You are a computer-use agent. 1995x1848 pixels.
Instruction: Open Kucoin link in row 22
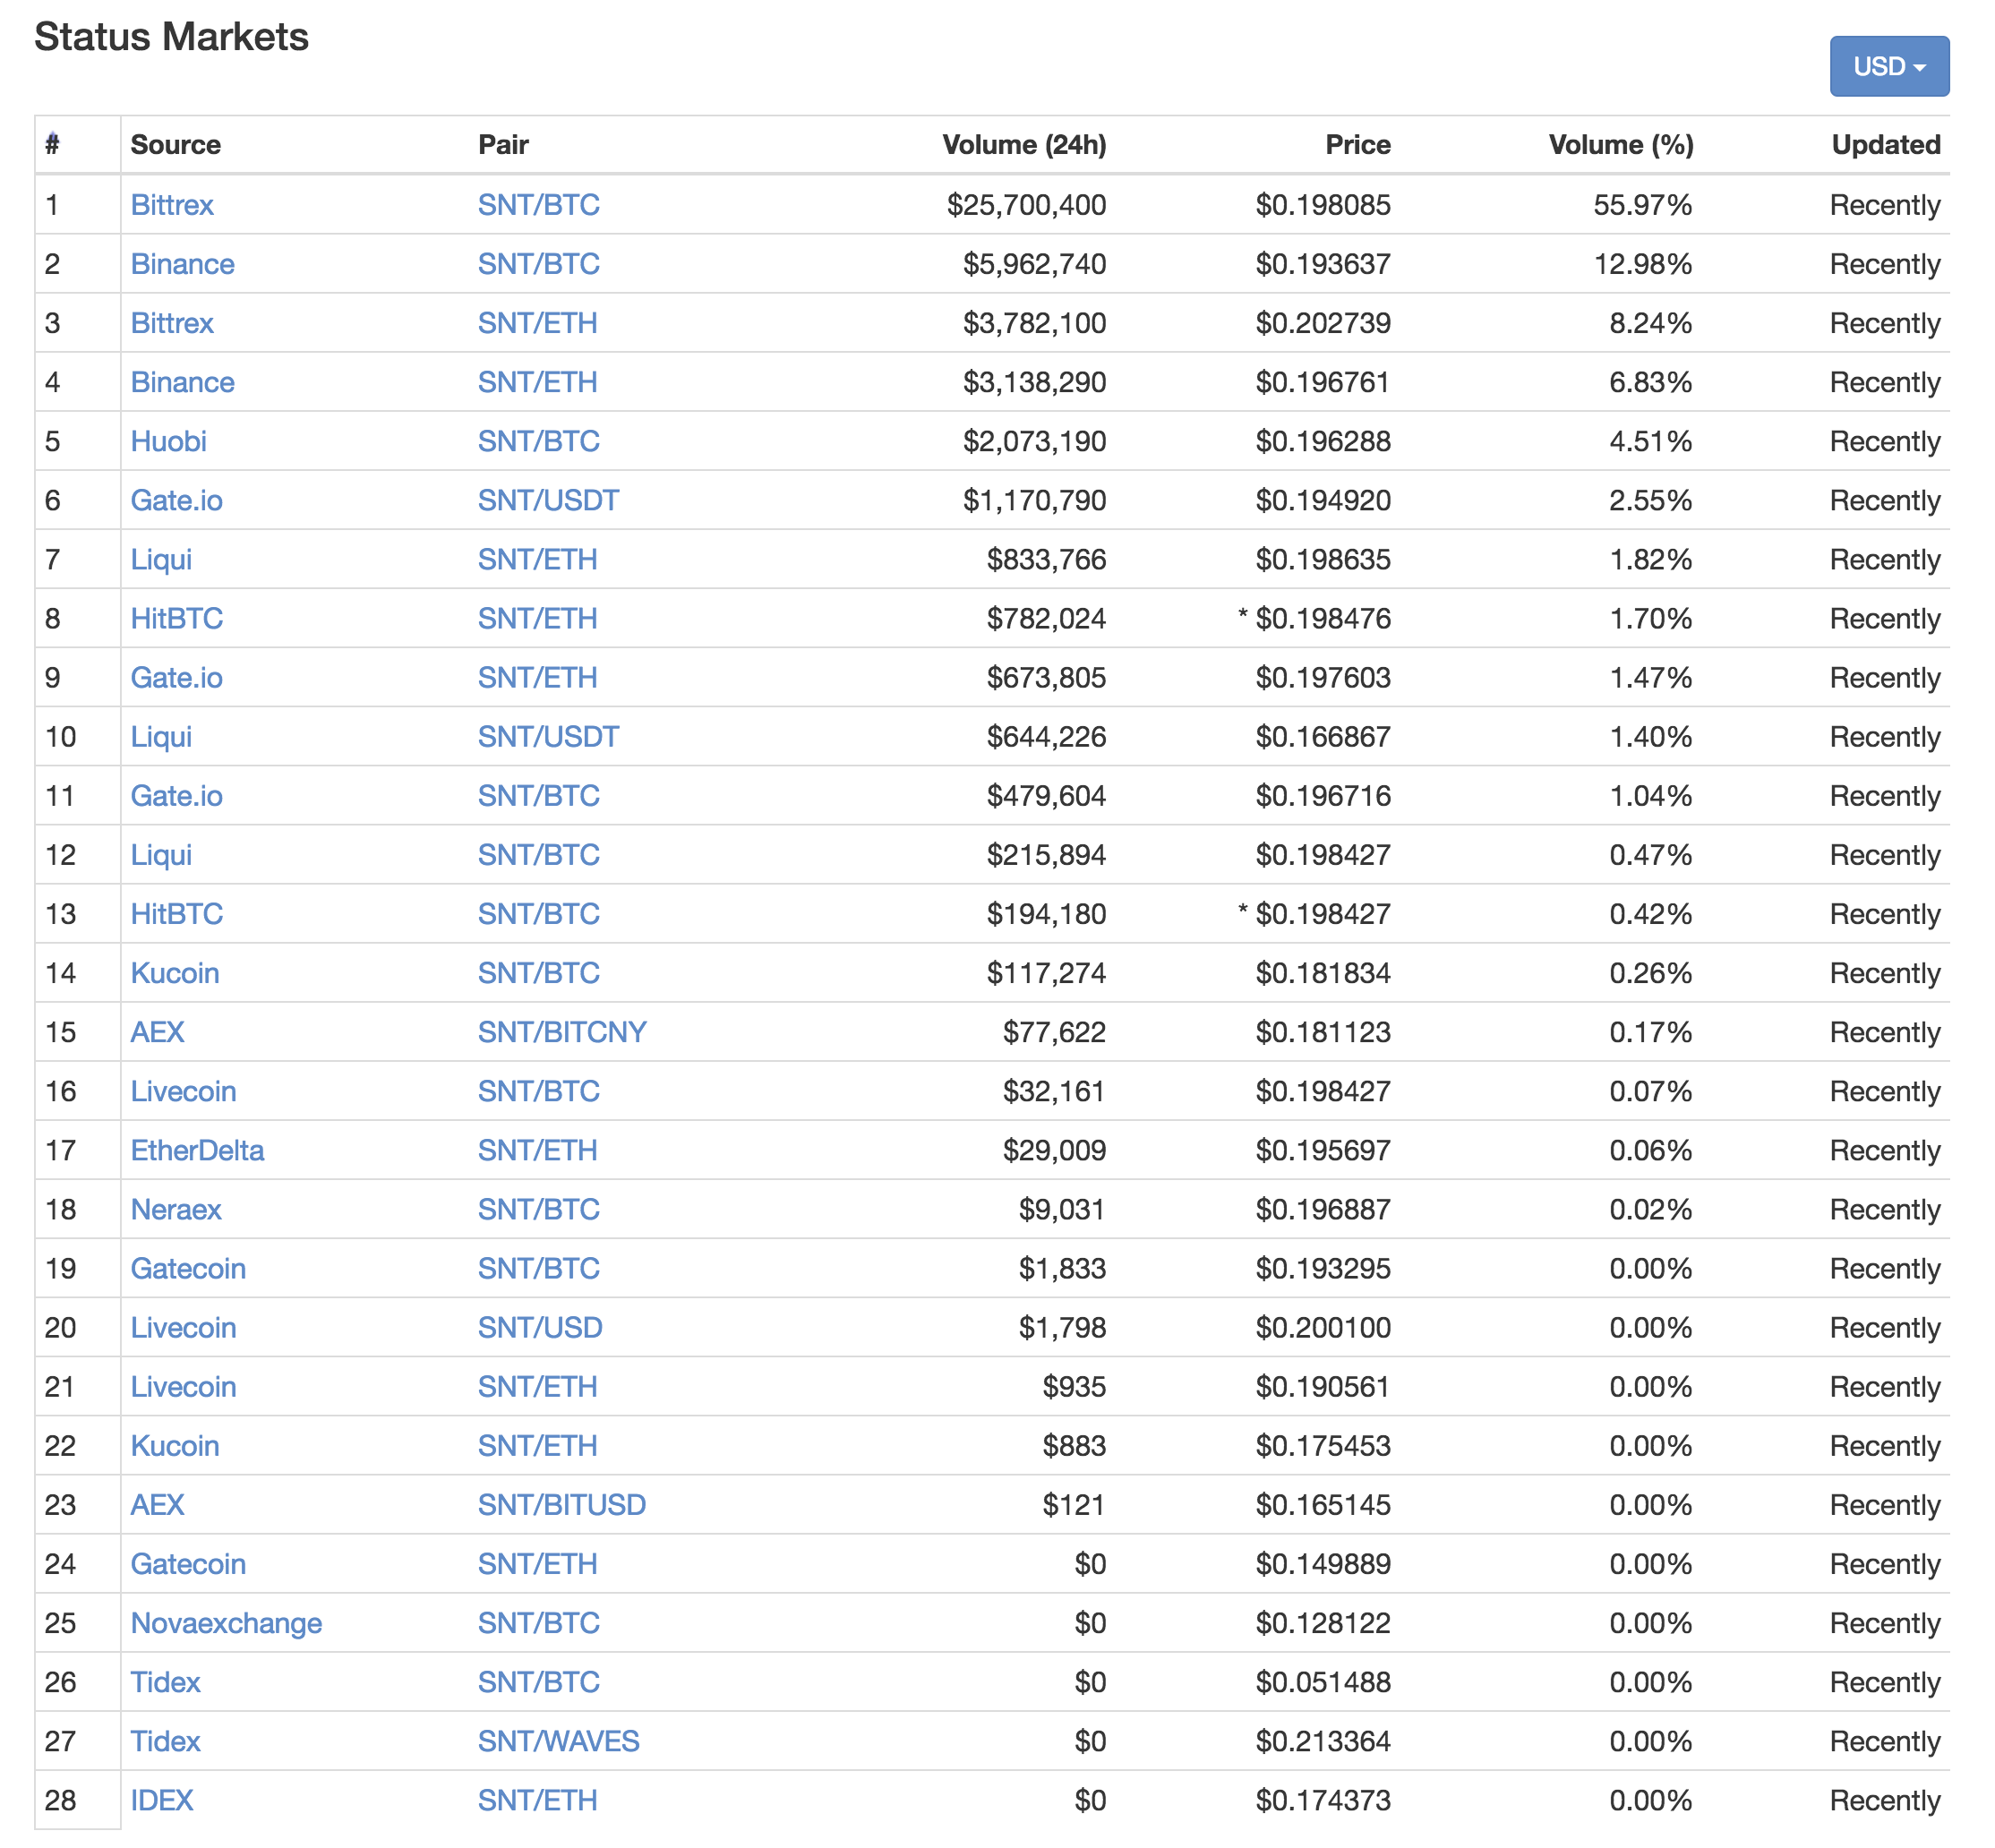click(x=174, y=1445)
